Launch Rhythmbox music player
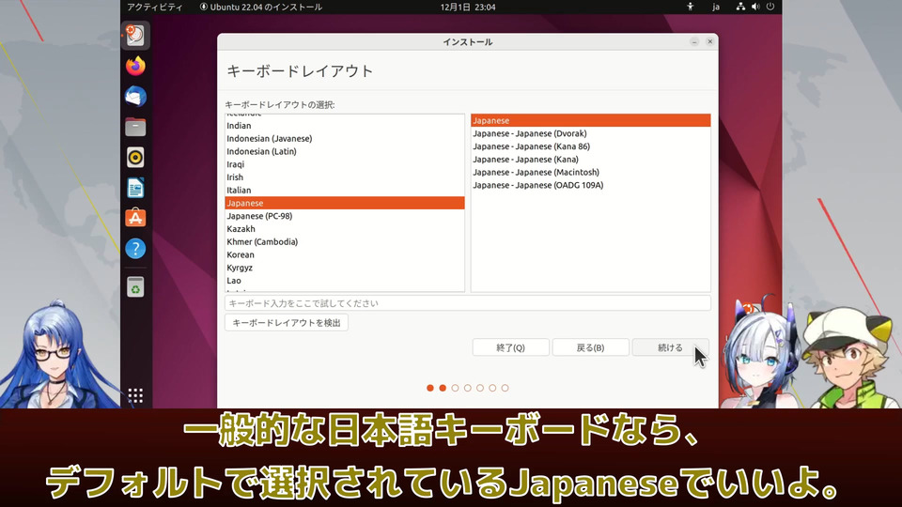902x507 pixels. pos(135,158)
